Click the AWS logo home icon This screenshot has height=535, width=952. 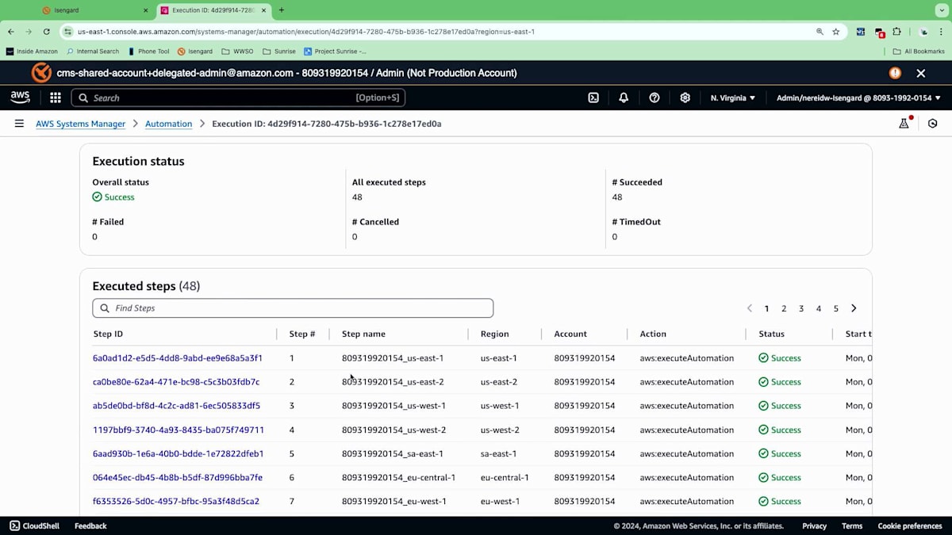[21, 97]
